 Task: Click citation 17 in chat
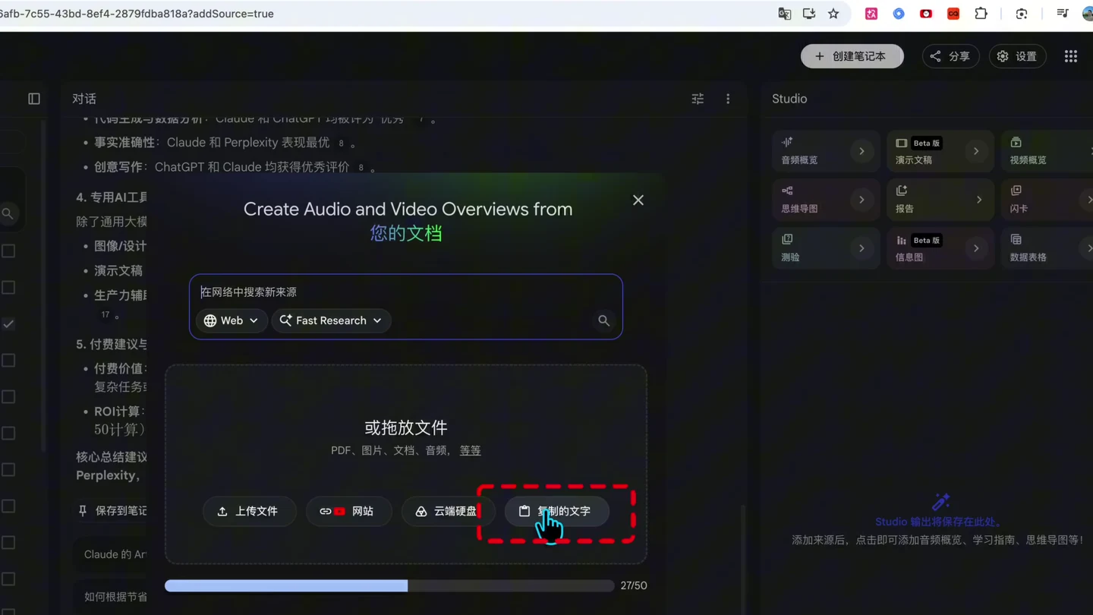pos(106,314)
